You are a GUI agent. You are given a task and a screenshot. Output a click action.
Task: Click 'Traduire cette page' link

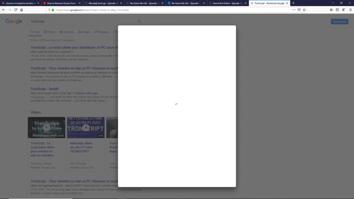point(86,93)
